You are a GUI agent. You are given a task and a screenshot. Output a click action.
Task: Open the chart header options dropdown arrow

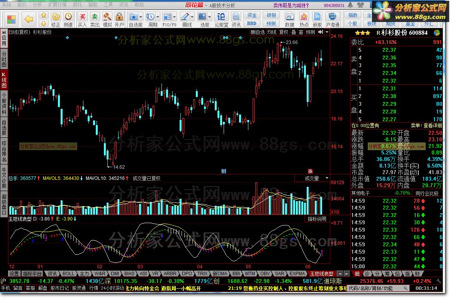(x=327, y=32)
